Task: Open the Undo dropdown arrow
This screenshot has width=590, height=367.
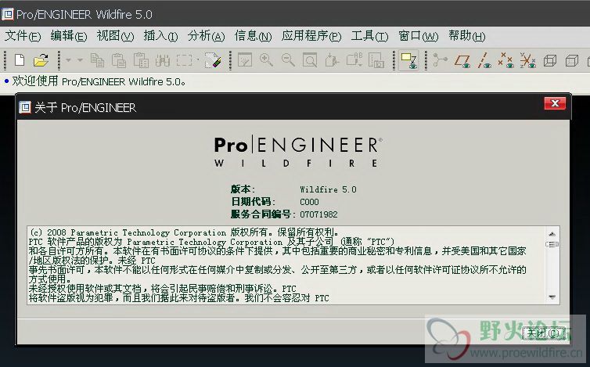Action: 69,60
